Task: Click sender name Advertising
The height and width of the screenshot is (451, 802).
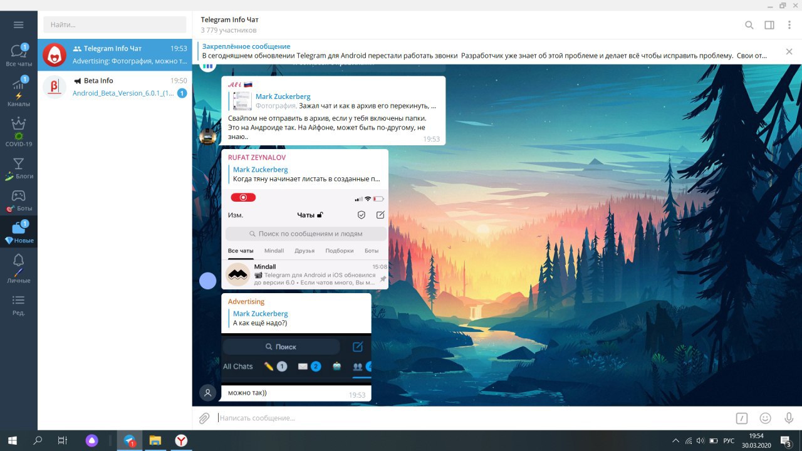Action: coord(246,301)
